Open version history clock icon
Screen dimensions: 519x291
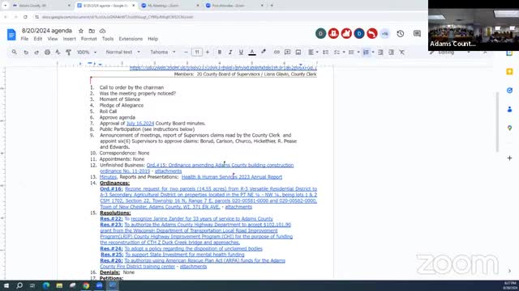click(400, 34)
